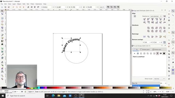Pick the 3D box tool
This screenshot has height=98, width=175.
click(x=2, y=27)
